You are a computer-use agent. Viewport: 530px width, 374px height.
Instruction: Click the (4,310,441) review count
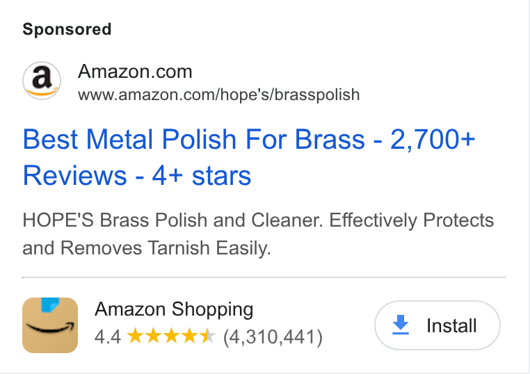tap(273, 337)
